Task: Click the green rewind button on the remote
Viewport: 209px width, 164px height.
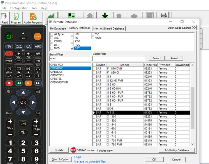Action: pyautogui.click(x=19, y=83)
